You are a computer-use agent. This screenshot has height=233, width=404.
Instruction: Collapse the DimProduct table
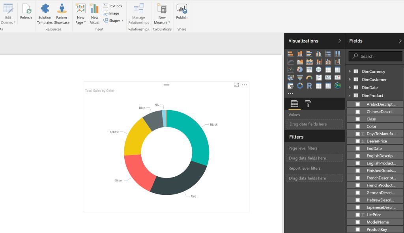[x=350, y=95]
